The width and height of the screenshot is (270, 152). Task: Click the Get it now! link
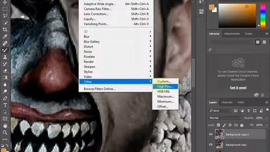238,87
